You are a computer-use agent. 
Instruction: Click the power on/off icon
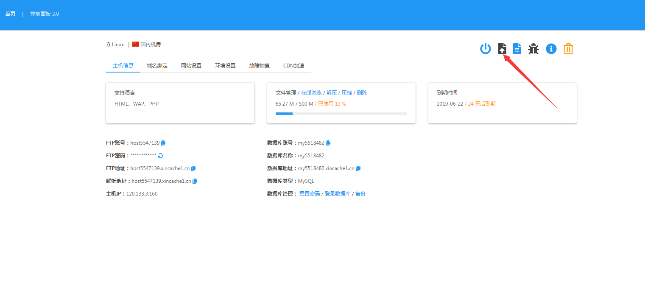tap(486, 49)
